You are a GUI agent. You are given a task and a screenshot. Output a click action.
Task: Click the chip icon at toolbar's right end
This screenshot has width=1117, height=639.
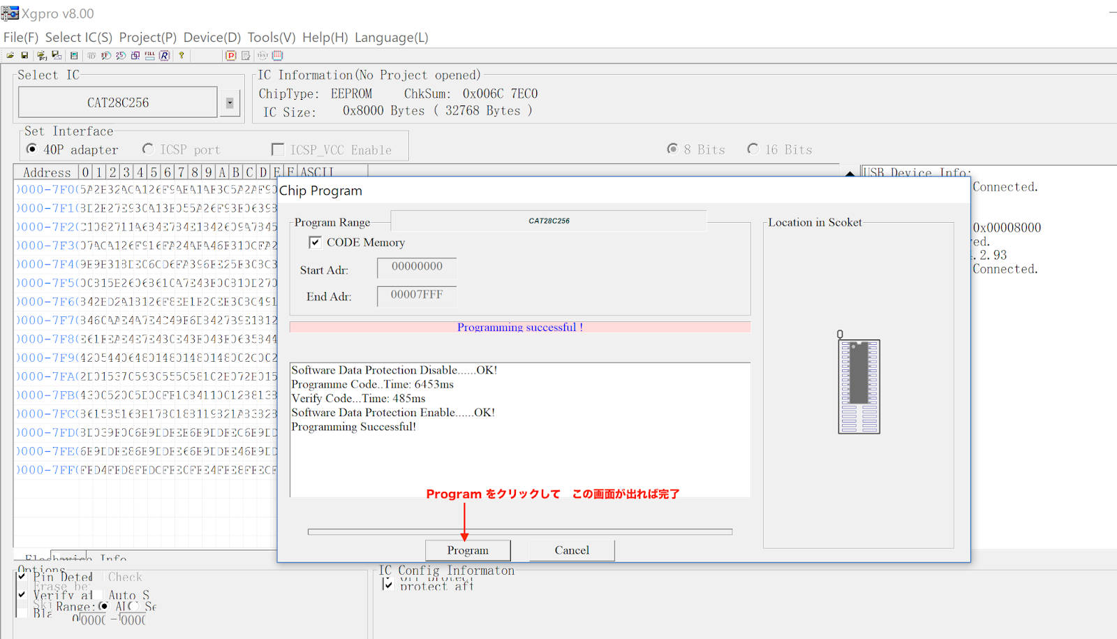pos(277,55)
